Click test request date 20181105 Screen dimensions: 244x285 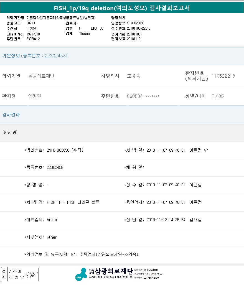pyautogui.click(x=134, y=34)
